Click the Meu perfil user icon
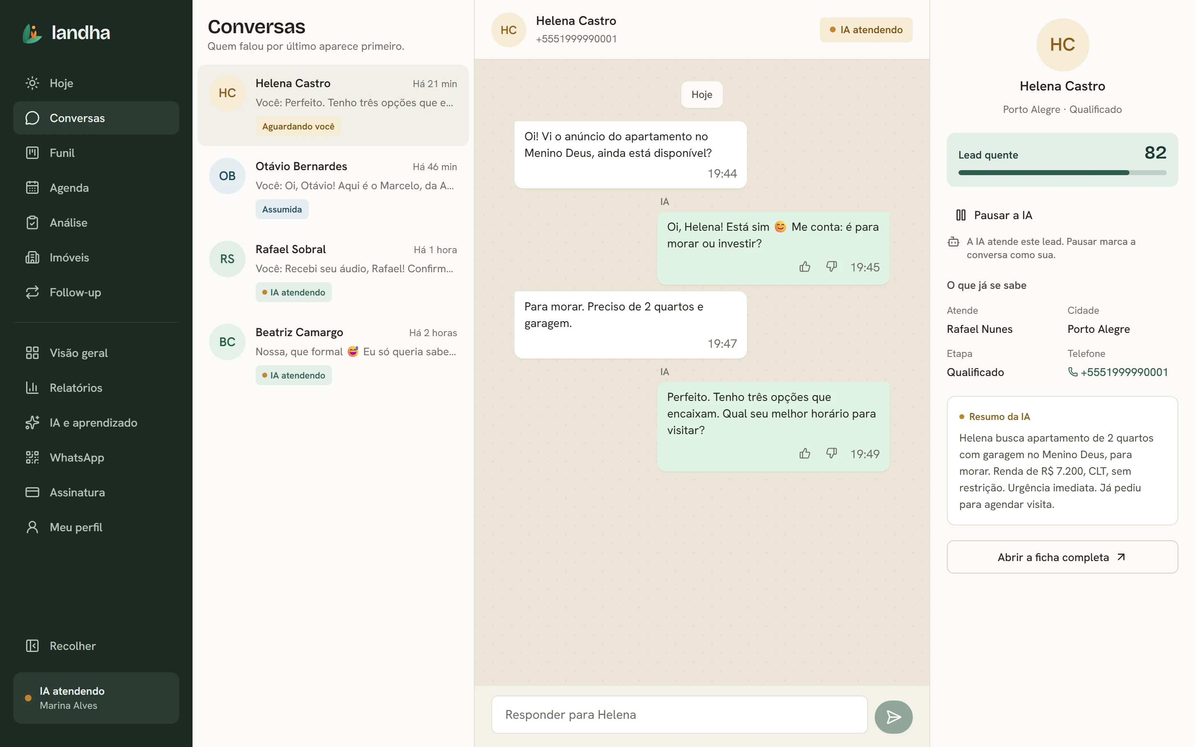 [x=32, y=527]
